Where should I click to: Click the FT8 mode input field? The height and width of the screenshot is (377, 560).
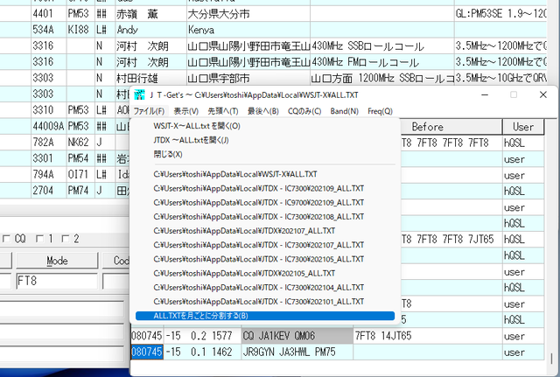tap(57, 281)
